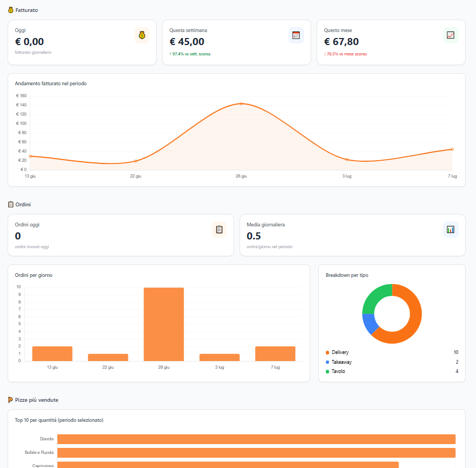
Task: Select the Takeaway legend entry
Action: tap(391, 362)
